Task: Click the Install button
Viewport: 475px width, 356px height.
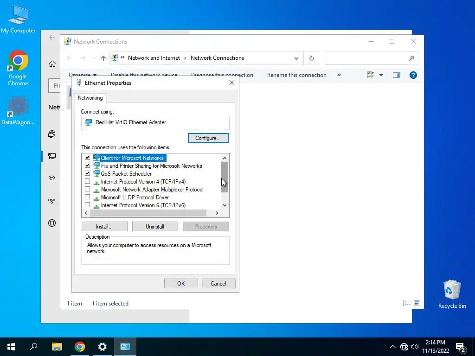Action: click(104, 226)
